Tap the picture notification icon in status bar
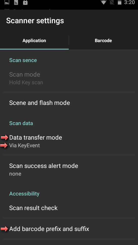This screenshot has width=138, height=245. [7, 2]
